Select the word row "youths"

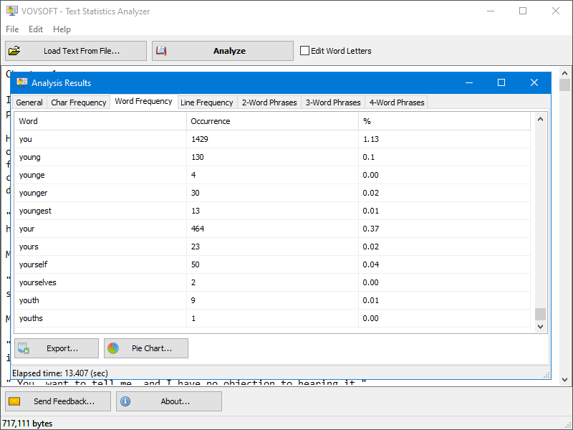(x=273, y=318)
